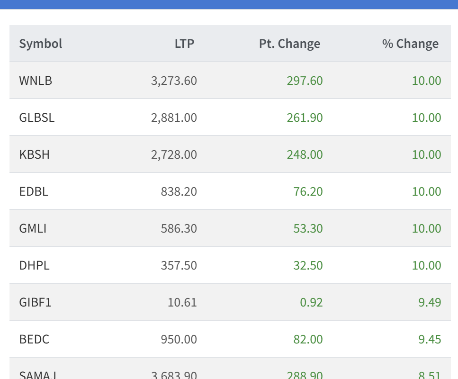Screen dimensions: 458x379
Task: Select the DHPL symbol
Action: coord(34,265)
